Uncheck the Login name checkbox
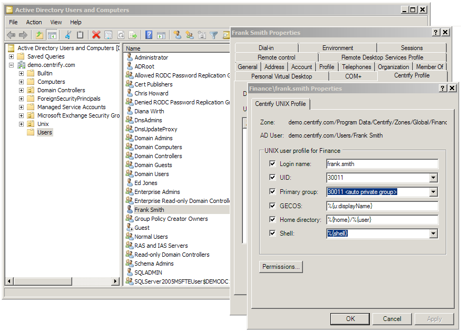This screenshot has width=461, height=331. (272, 163)
